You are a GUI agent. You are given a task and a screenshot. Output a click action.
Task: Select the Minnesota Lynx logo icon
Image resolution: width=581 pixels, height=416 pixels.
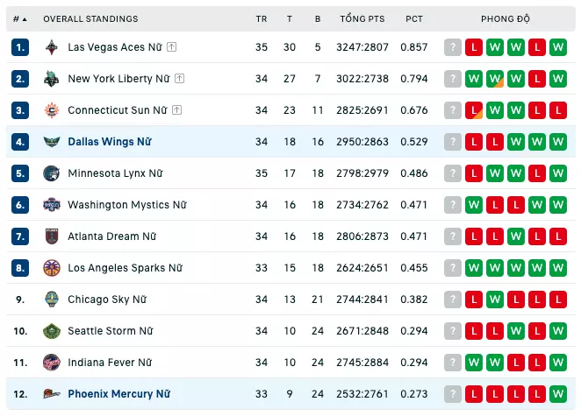[x=52, y=173]
